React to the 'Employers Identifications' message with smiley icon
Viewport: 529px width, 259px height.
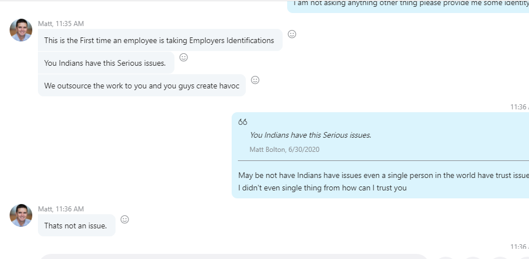[x=292, y=34]
